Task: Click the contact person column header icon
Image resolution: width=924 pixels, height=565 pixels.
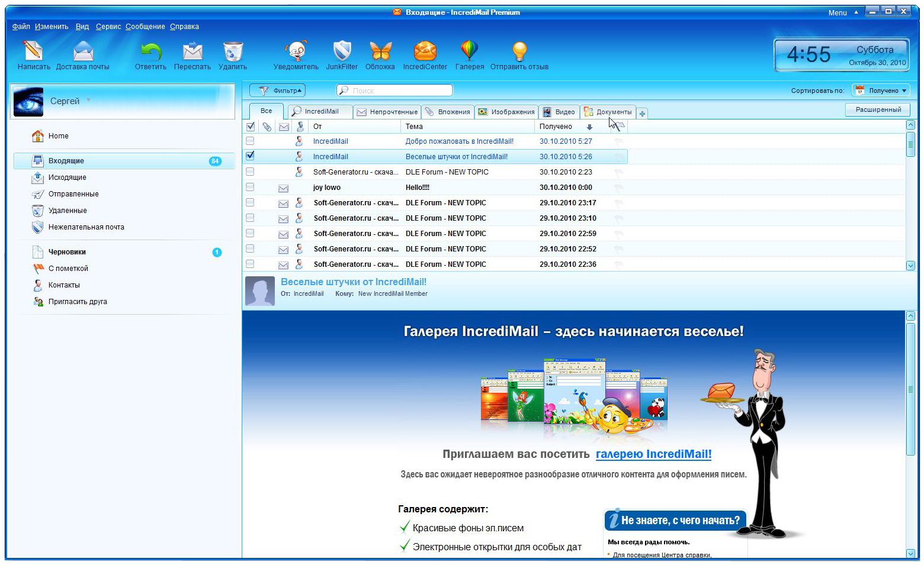Action: 300,127
